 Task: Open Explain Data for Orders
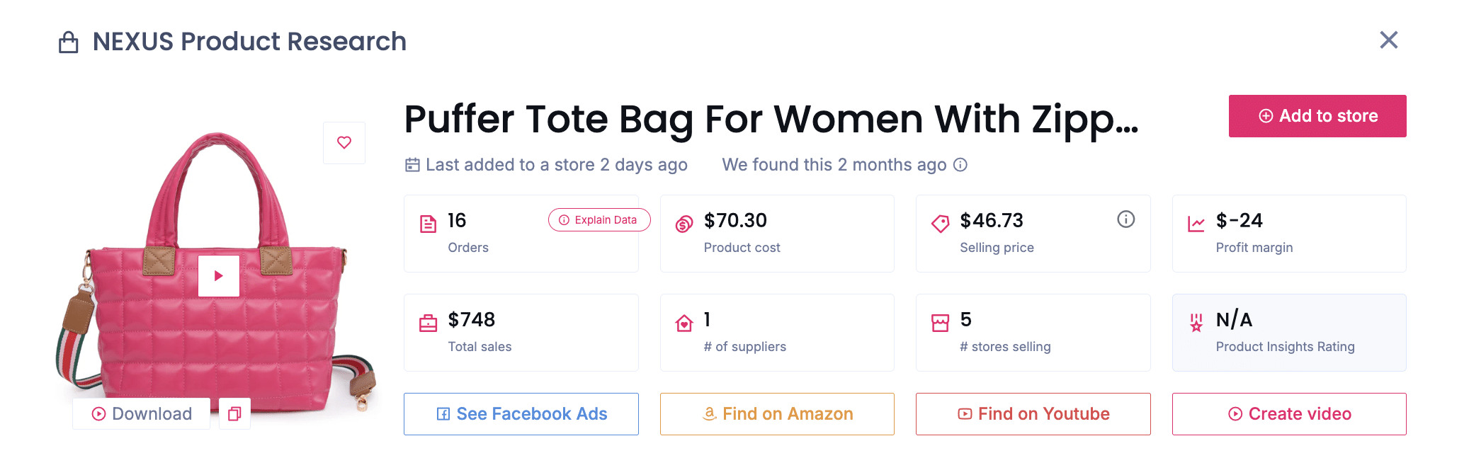(599, 219)
